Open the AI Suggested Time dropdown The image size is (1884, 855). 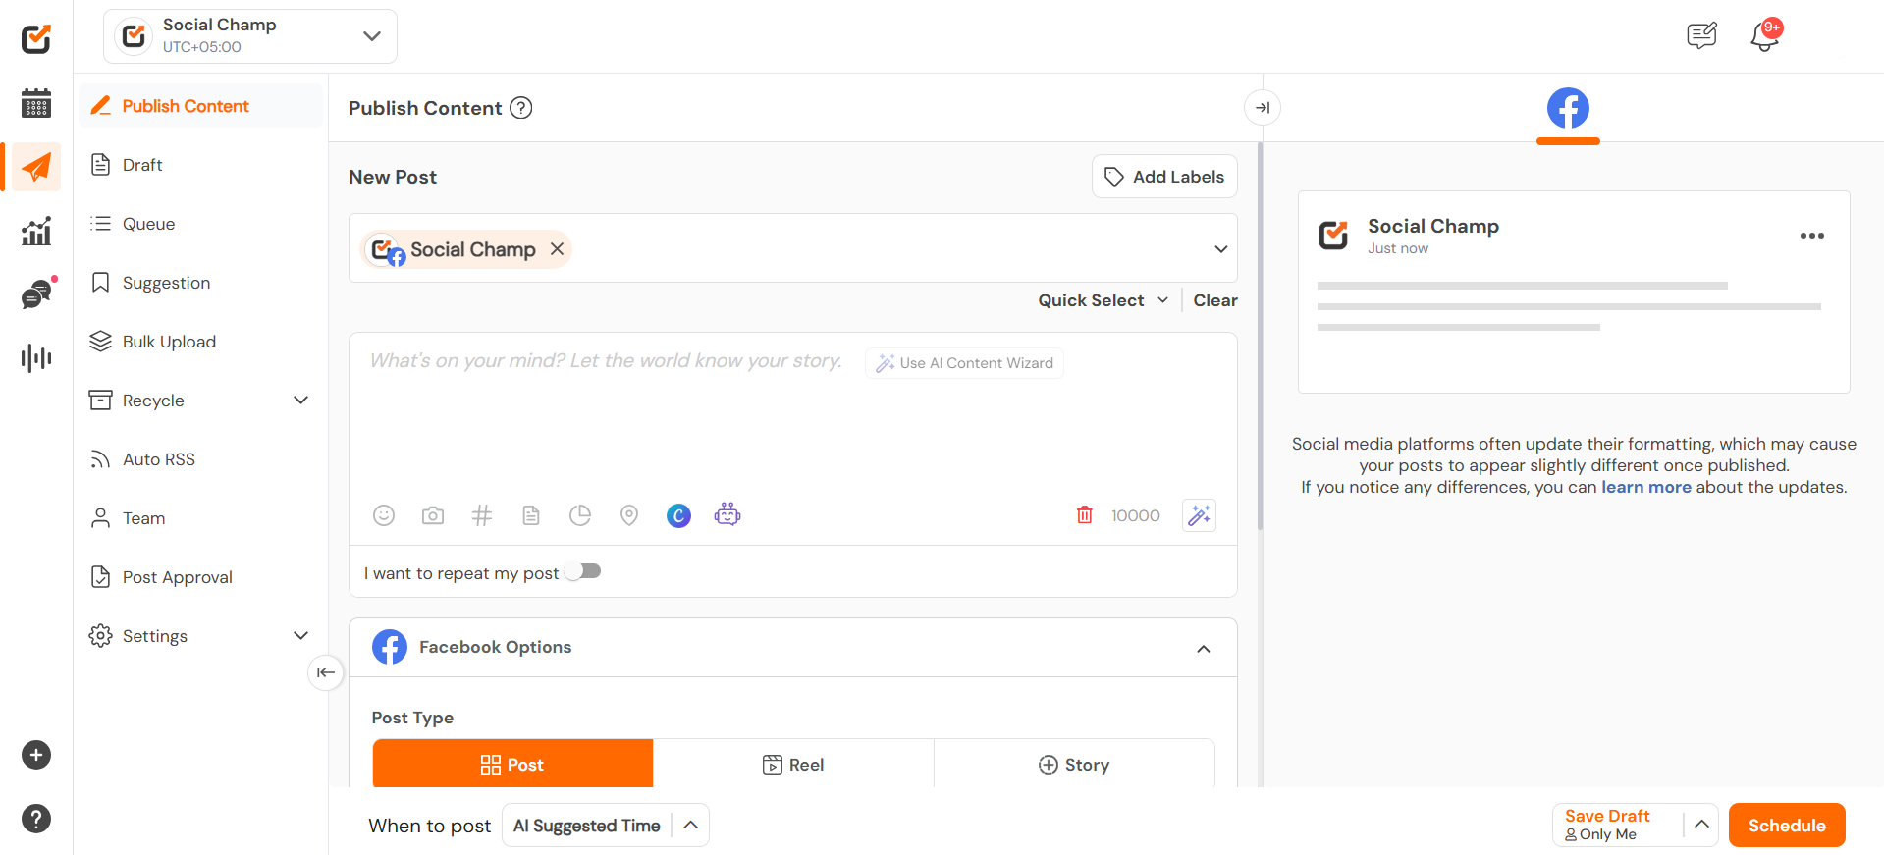605,826
